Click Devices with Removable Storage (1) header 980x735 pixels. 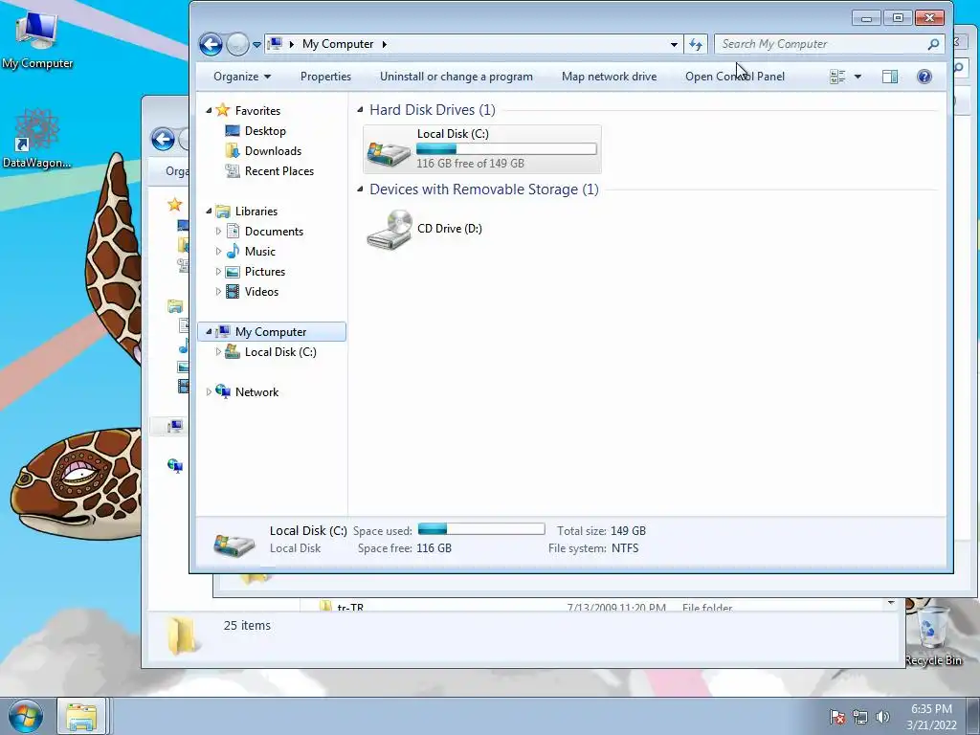coord(483,189)
